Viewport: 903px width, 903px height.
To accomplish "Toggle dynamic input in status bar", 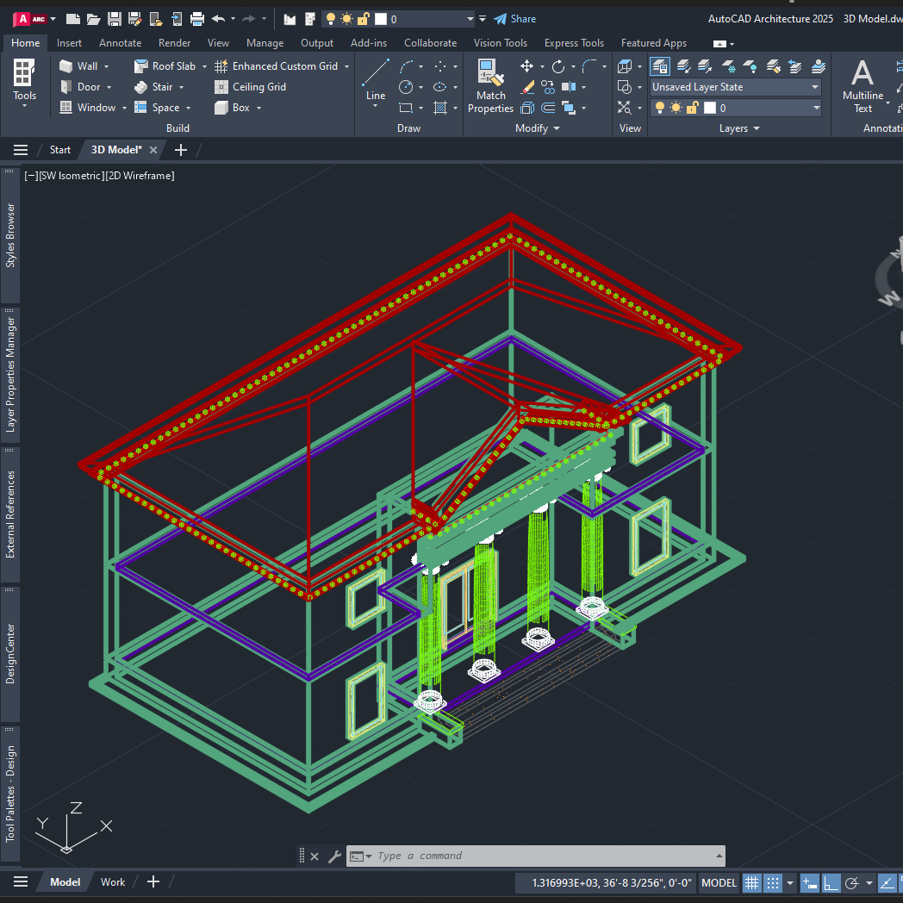I will (810, 883).
